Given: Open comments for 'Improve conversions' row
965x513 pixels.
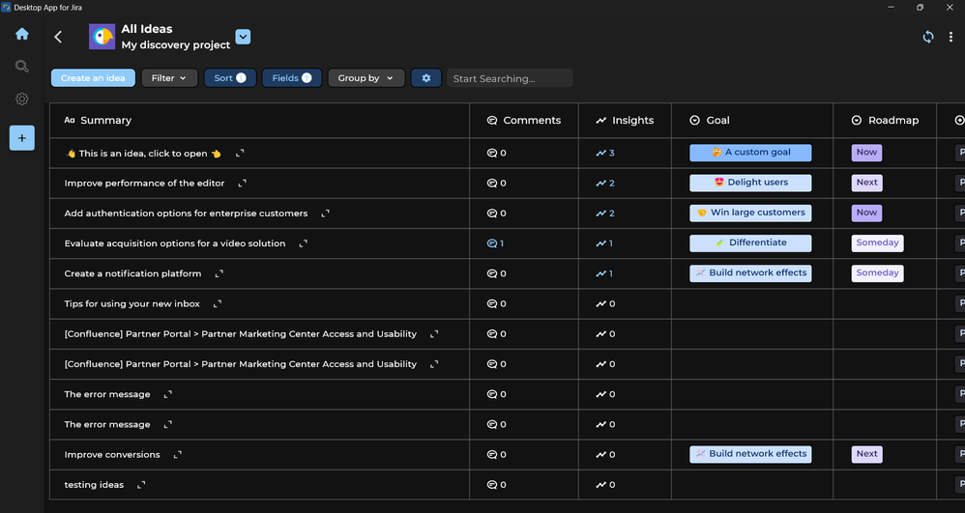Looking at the screenshot, I should 497,455.
